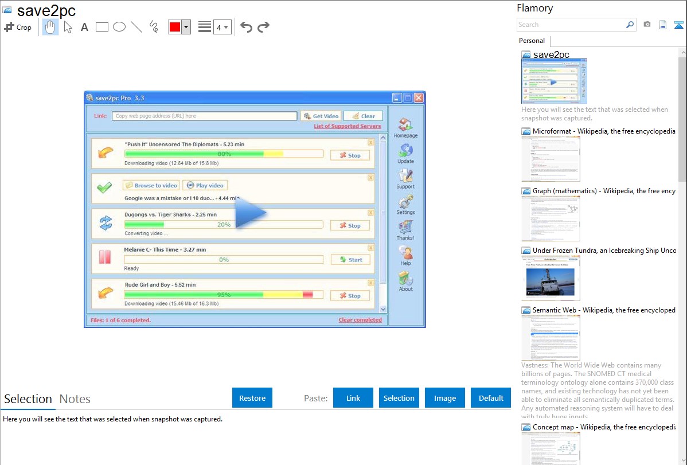
Task: Click Browse to video button
Action: [x=151, y=185]
